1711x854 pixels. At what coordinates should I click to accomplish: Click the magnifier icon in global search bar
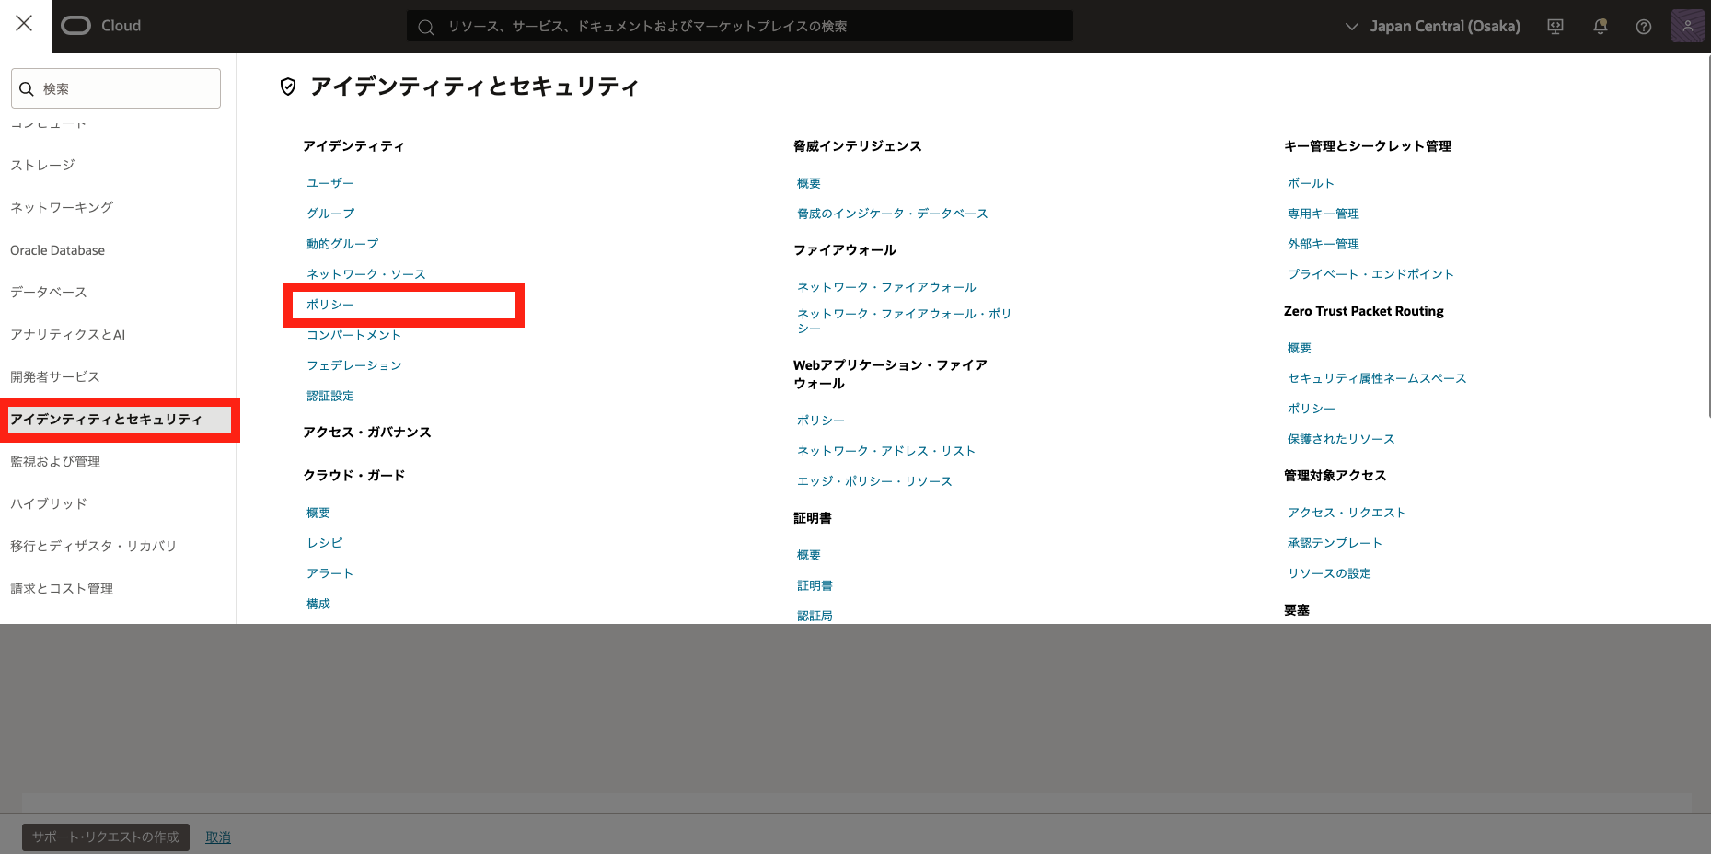coord(426,27)
